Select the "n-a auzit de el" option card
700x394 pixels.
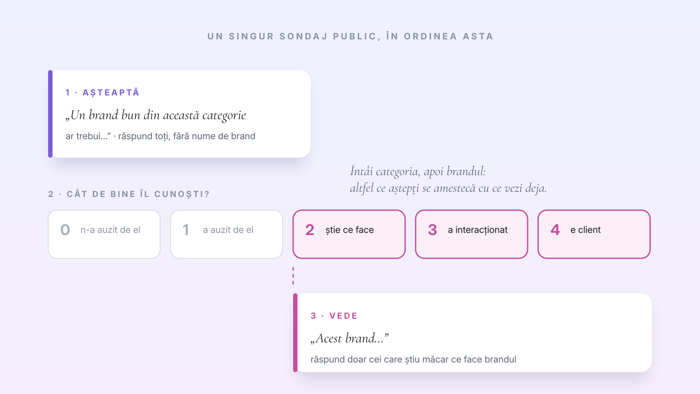104,234
